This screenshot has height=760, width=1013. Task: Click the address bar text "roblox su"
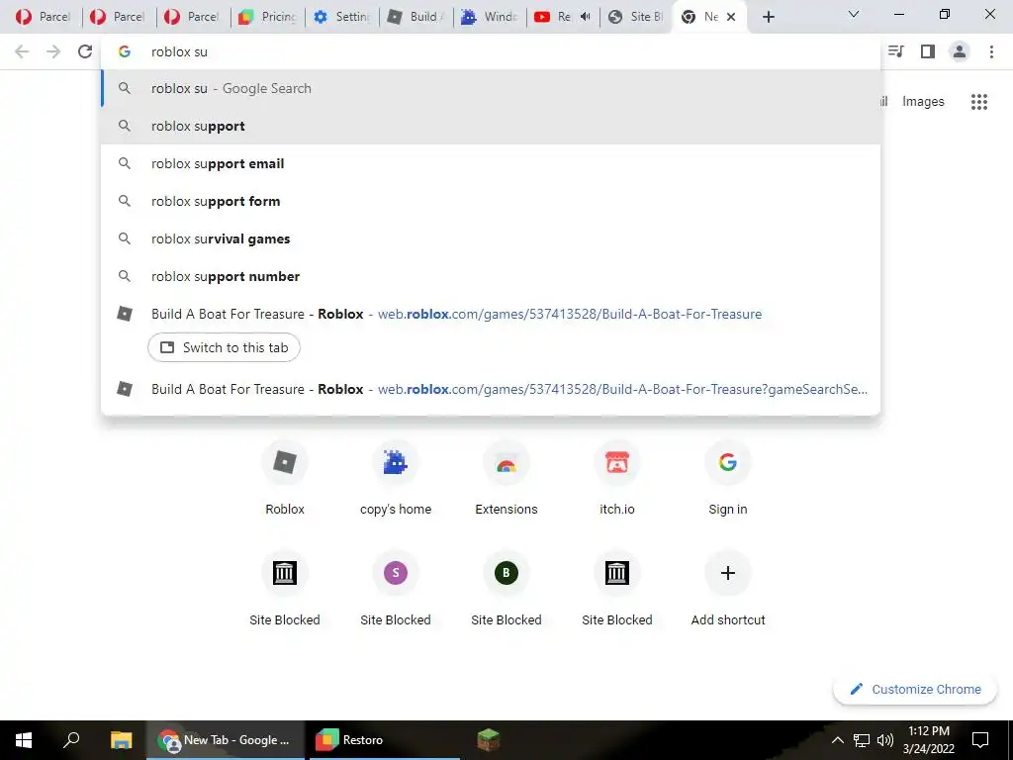(180, 51)
